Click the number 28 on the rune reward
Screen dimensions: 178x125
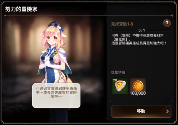point(115,80)
